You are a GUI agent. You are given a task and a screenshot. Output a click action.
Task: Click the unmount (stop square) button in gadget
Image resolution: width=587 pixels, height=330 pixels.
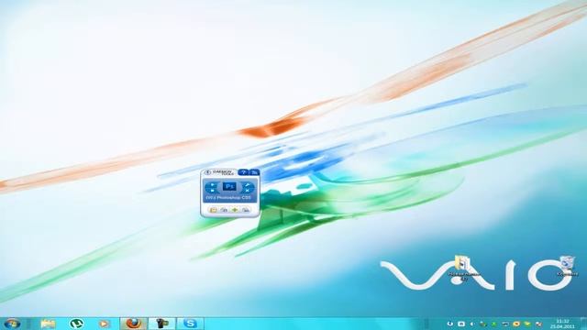[x=212, y=191]
